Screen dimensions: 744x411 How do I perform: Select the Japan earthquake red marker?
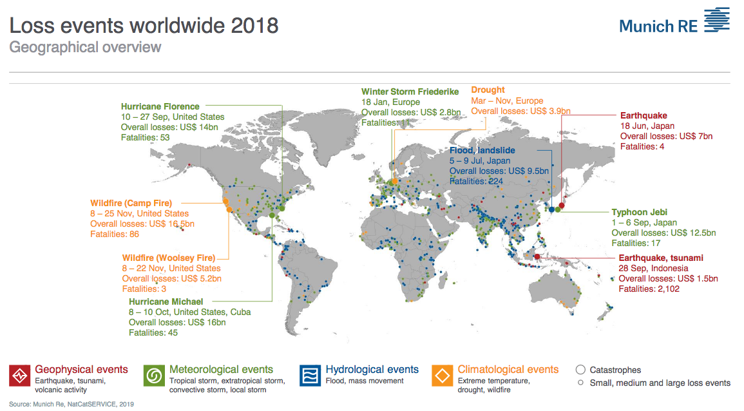click(x=562, y=205)
